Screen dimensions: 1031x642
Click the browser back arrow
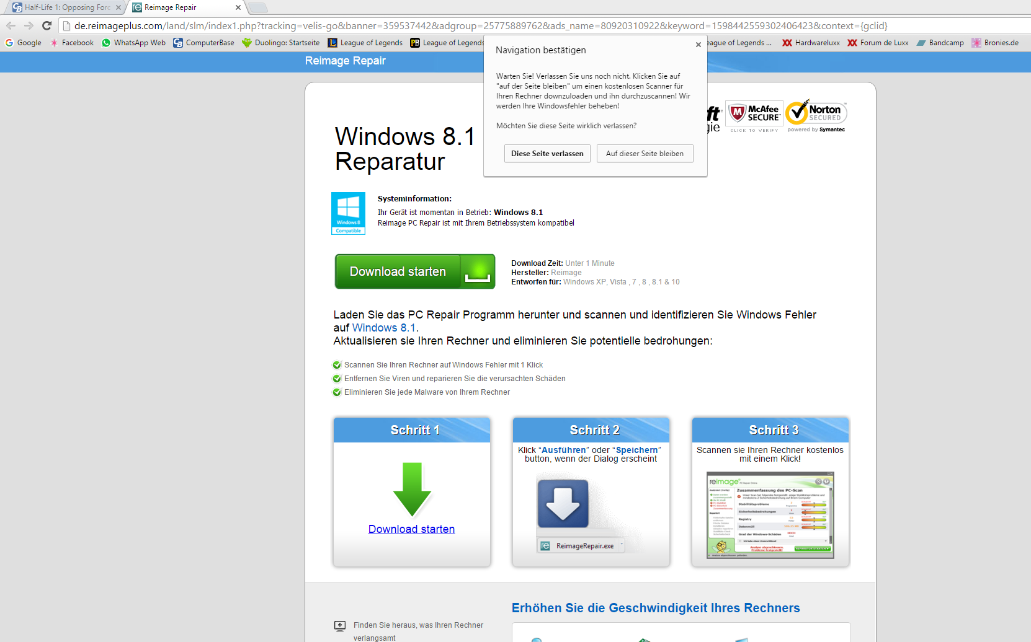point(11,25)
